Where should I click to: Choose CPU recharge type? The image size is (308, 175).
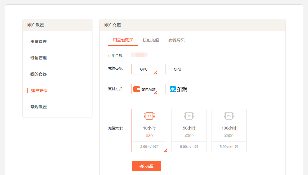tap(178, 69)
